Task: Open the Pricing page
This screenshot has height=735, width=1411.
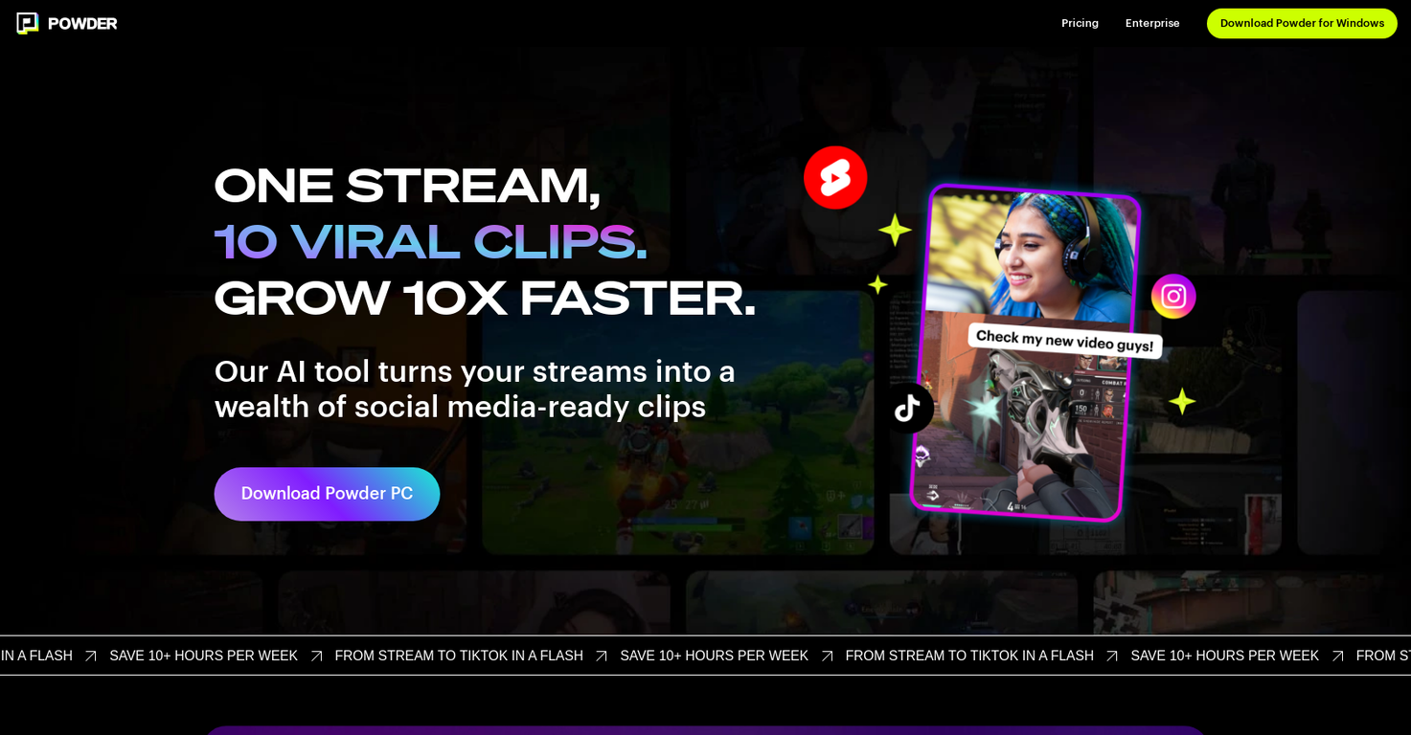Action: coord(1080,23)
